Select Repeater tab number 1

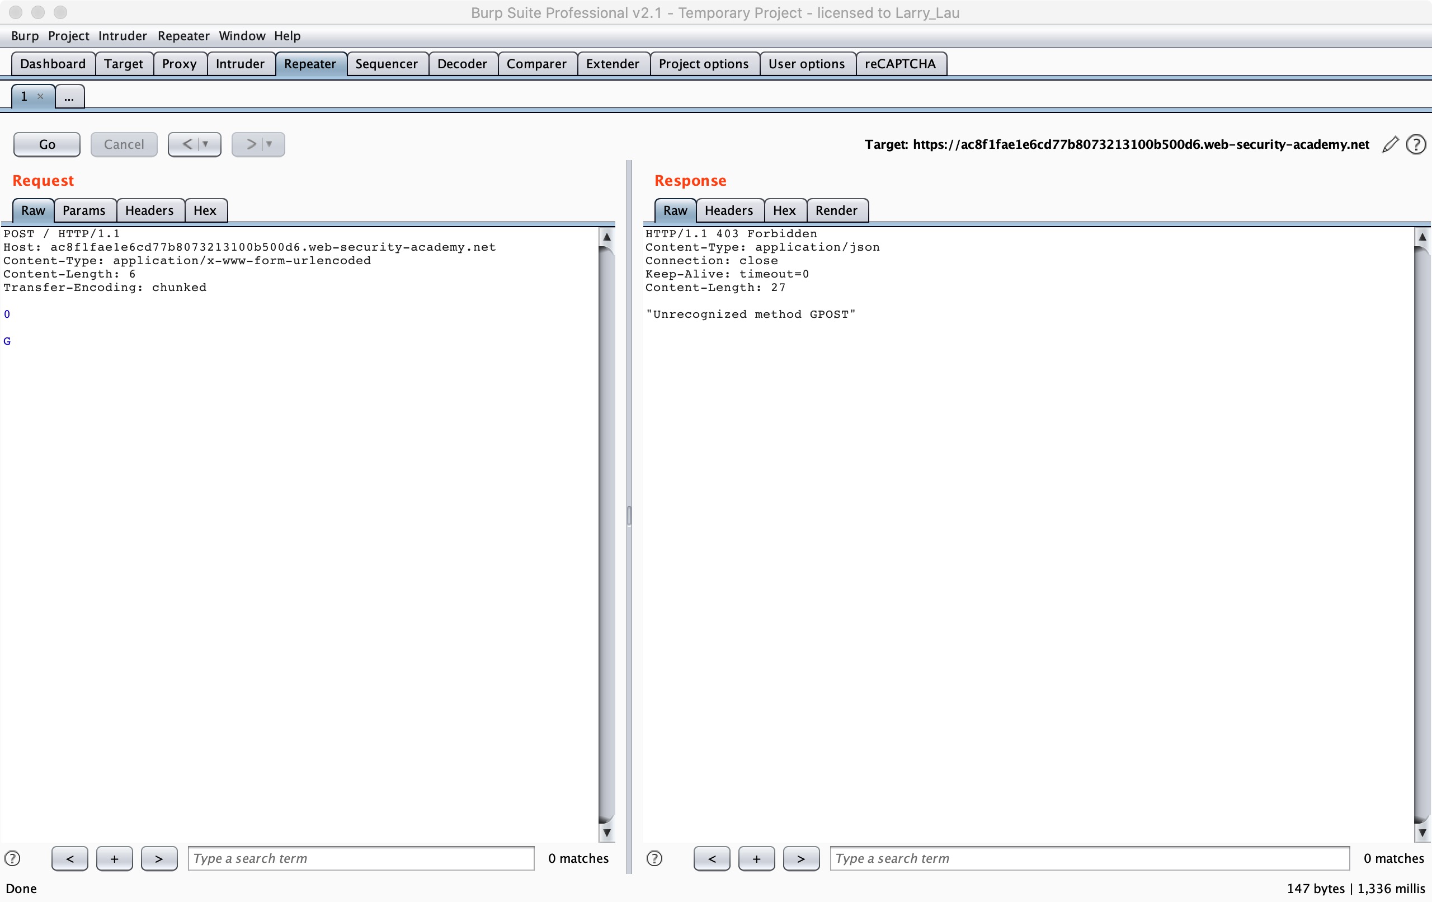click(x=34, y=96)
